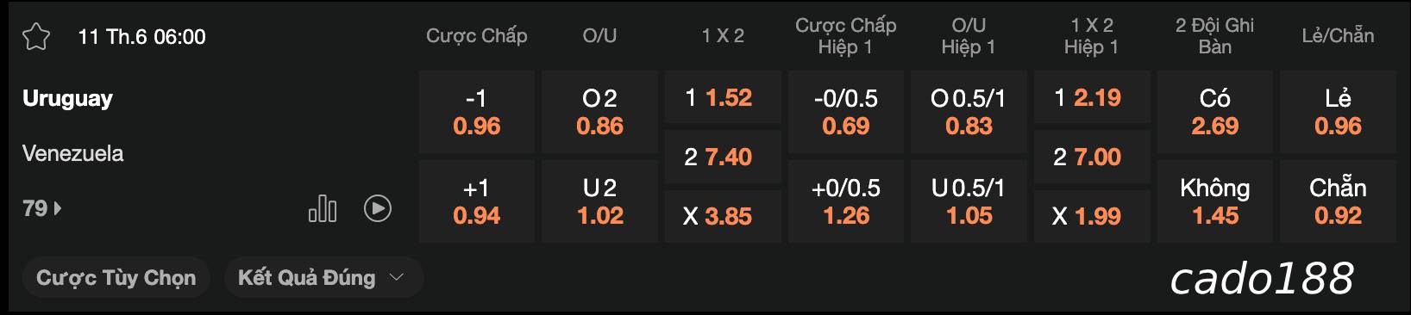The height and width of the screenshot is (315, 1411).
Task: Choose 1X2 home win odds 1.52
Action: pos(723,98)
